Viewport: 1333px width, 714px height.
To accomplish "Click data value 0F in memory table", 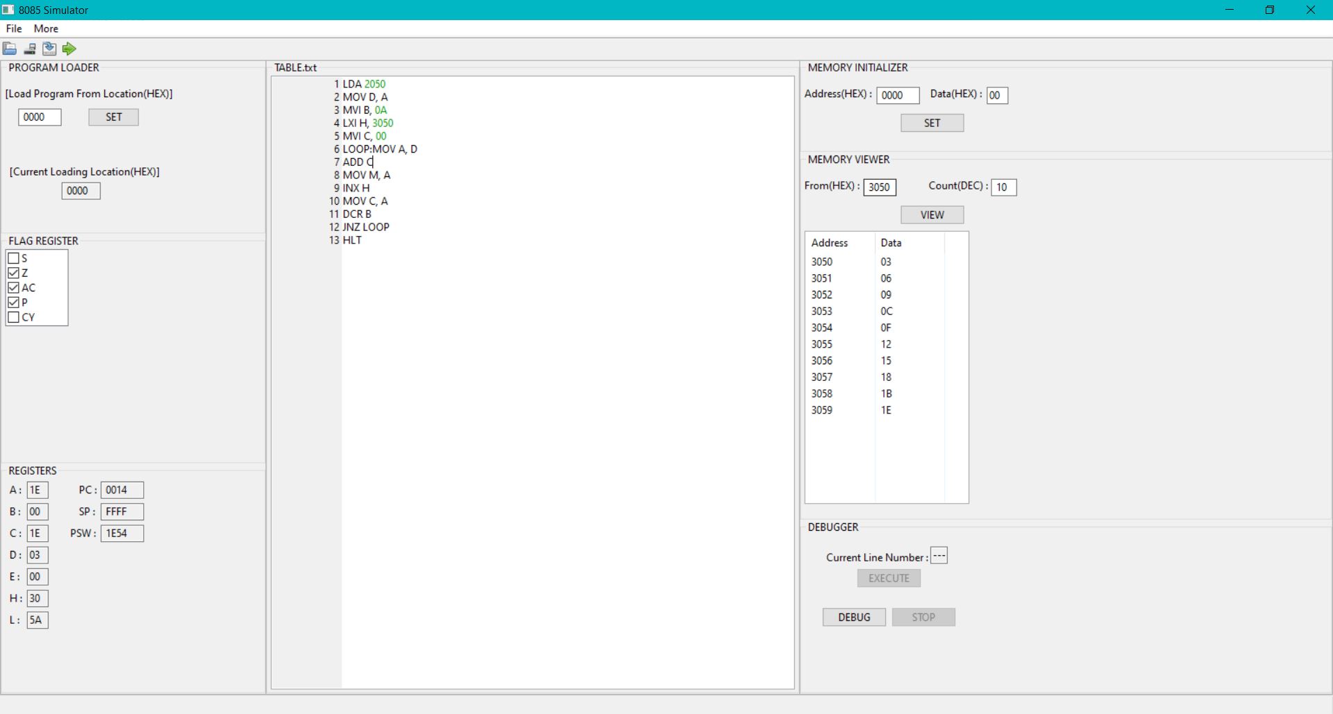I will (886, 328).
